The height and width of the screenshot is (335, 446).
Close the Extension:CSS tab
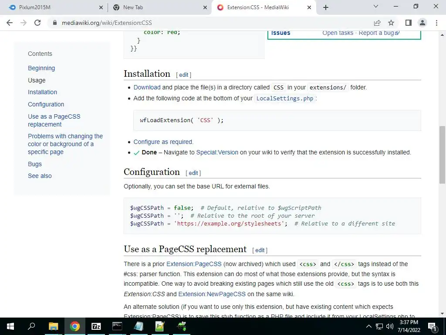click(x=309, y=8)
